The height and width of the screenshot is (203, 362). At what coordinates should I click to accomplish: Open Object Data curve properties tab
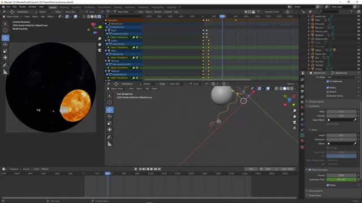[302, 135]
